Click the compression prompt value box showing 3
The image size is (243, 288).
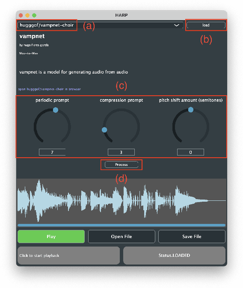pos(121,152)
